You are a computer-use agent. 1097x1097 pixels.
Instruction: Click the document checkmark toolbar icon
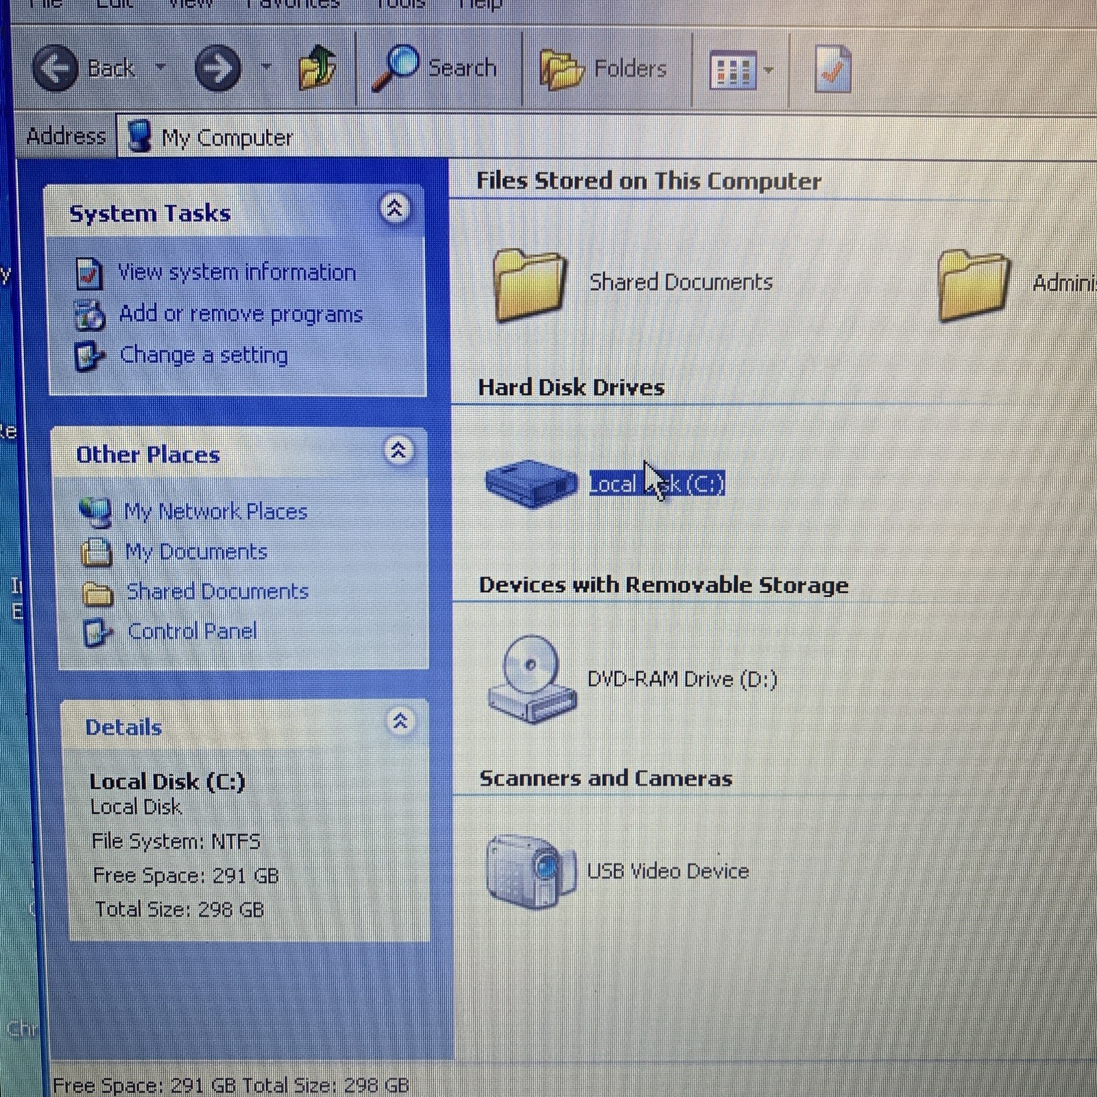(x=832, y=69)
